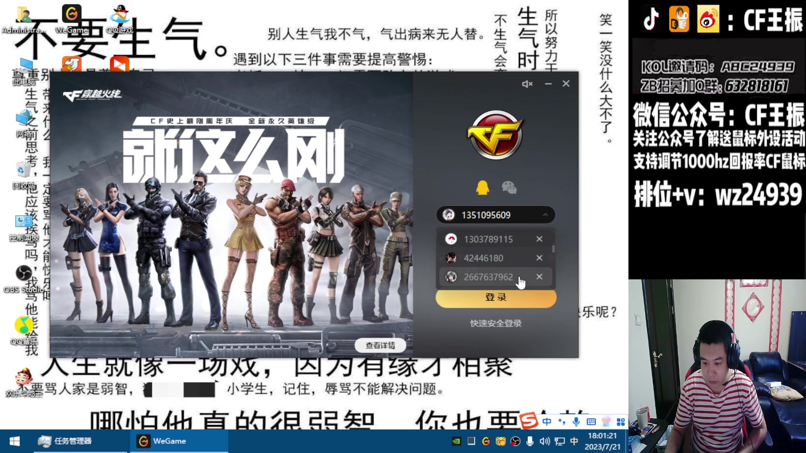This screenshot has height=453, width=806.
Task: Minimize the CrossFire login window
Action: coord(548,84)
